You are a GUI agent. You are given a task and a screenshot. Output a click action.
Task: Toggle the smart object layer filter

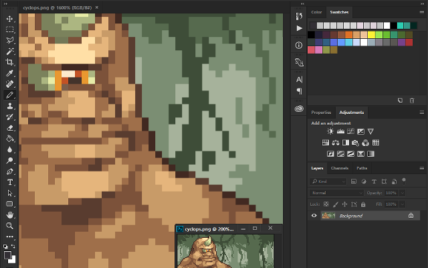[394, 182]
